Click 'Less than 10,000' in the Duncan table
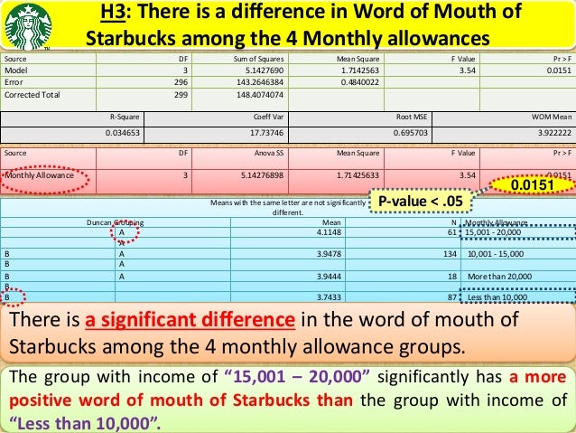The image size is (576, 433). 497,297
